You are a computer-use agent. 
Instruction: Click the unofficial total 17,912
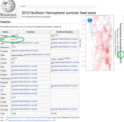coord(54,114)
